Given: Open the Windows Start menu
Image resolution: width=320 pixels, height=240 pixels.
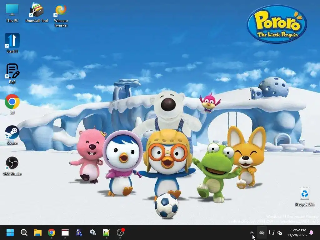Looking at the screenshot, I should [x=10, y=232].
